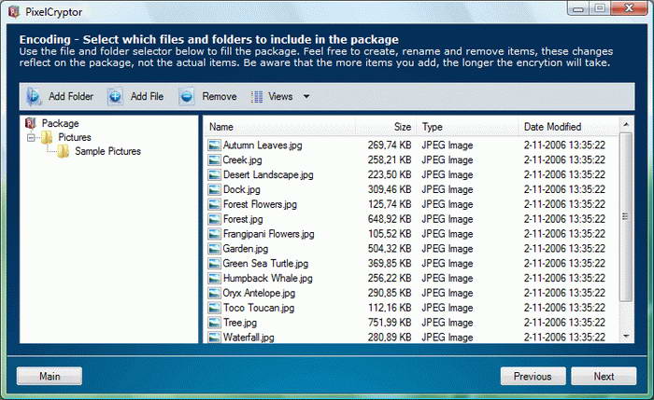
Task: Click the PixelCryptor title bar icon
Action: [14, 11]
